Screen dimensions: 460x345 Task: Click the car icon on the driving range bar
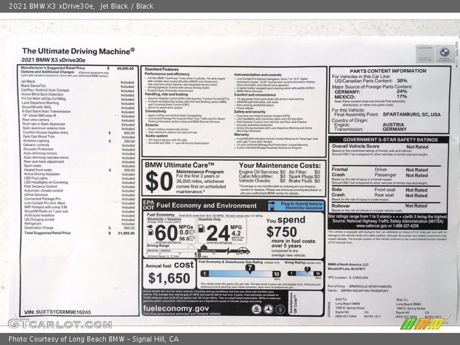point(244,251)
